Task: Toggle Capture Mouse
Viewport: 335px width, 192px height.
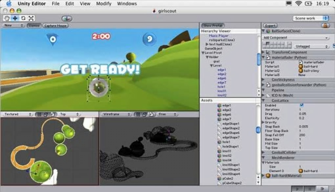Action: (55, 26)
